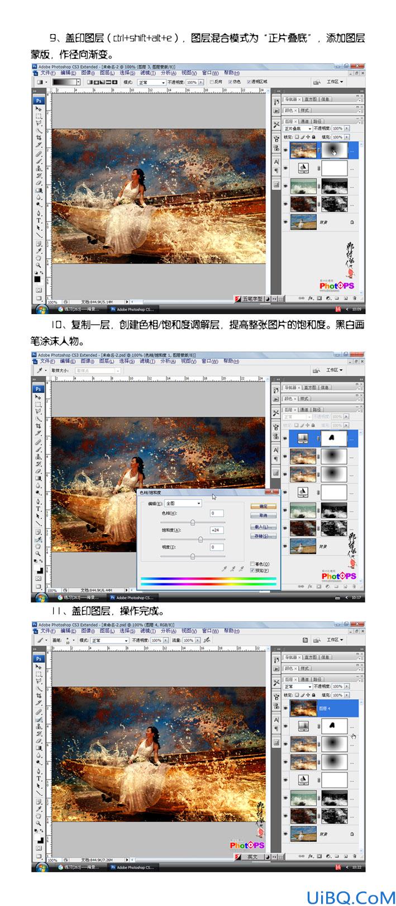Viewport: 396px width, 906px height.
Task: Click saturation 饱和度 slider handle in dialog
Action: [201, 539]
